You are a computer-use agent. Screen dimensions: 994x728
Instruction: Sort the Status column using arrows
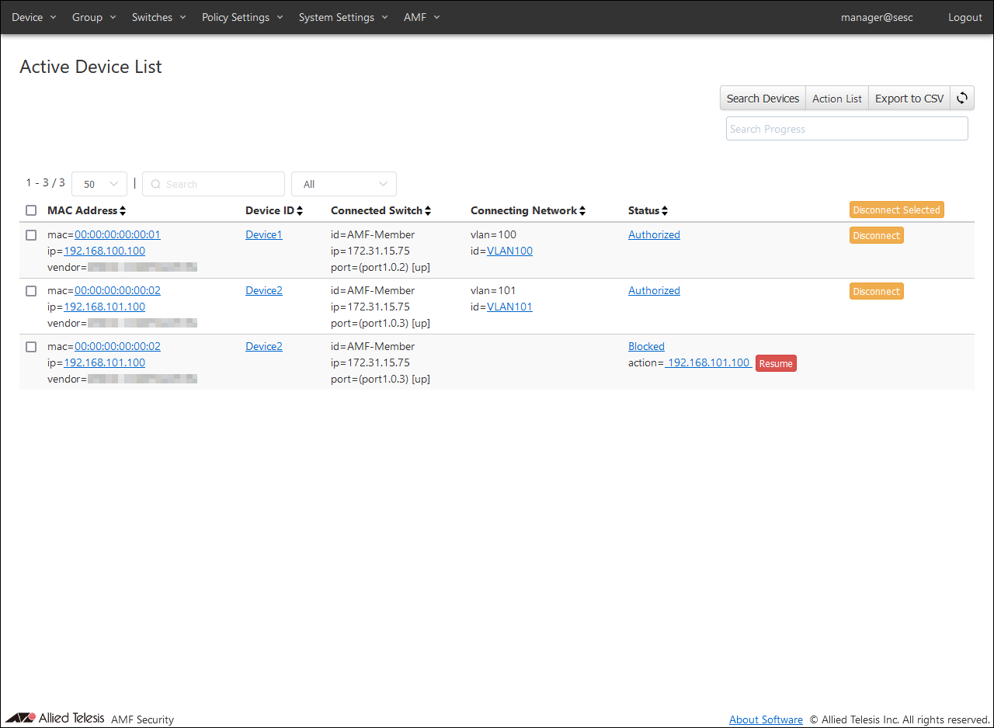tap(665, 211)
